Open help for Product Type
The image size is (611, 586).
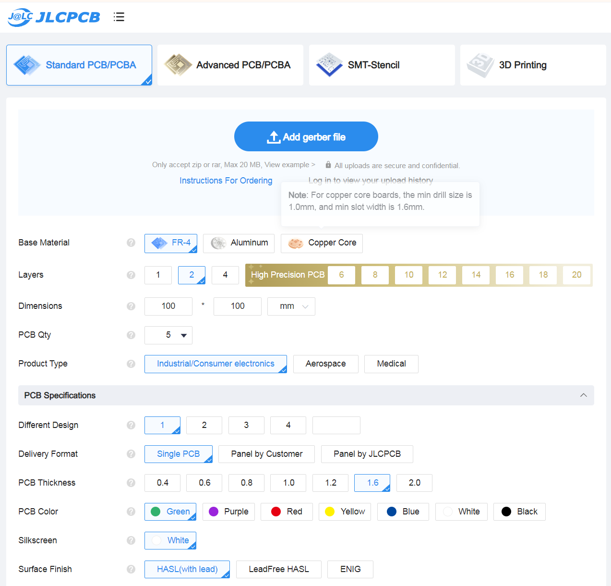[x=131, y=364]
